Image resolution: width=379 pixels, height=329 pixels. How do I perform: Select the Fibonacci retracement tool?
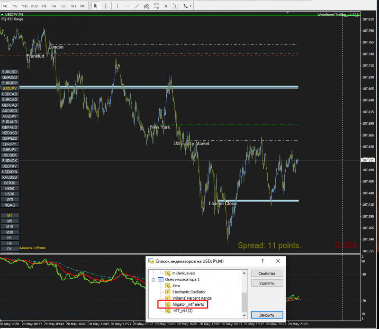[156, 6]
